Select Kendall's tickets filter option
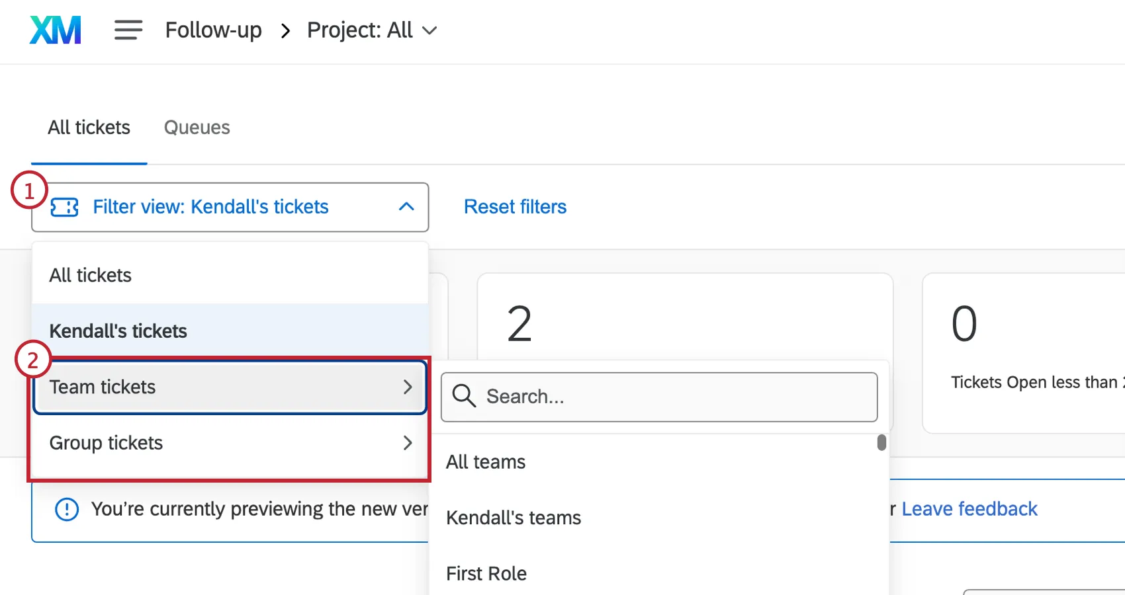 pyautogui.click(x=118, y=331)
